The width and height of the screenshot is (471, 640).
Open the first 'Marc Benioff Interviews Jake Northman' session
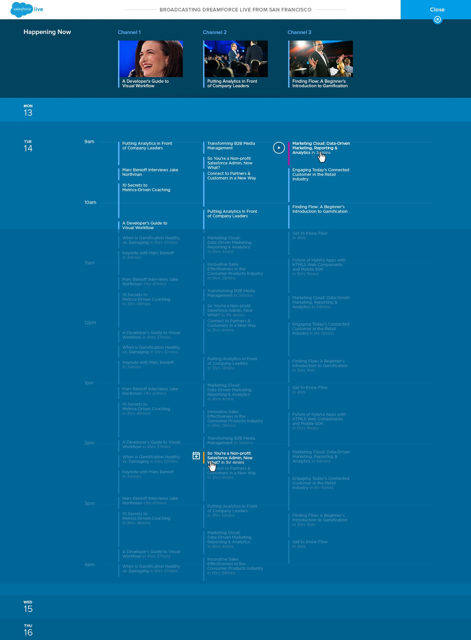coord(150,172)
